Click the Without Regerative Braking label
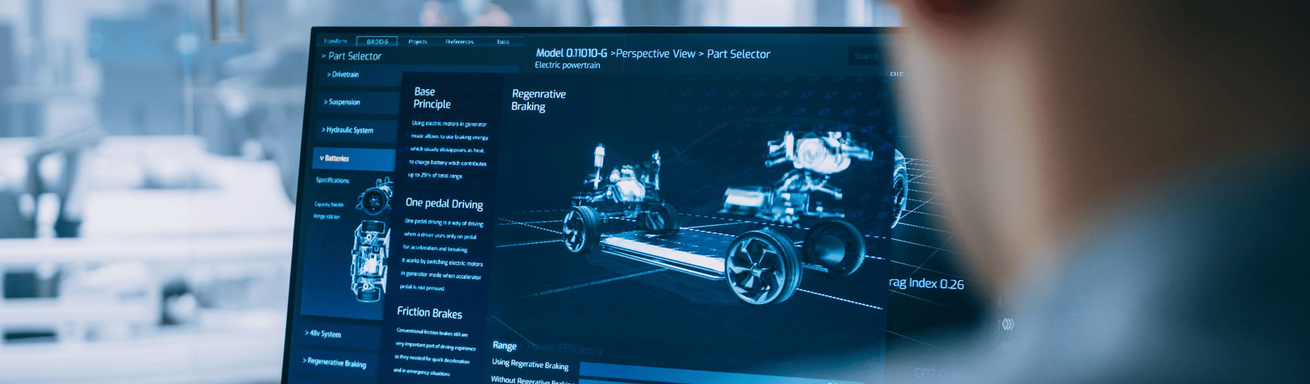Screen dimensions: 1310x384 [532, 380]
